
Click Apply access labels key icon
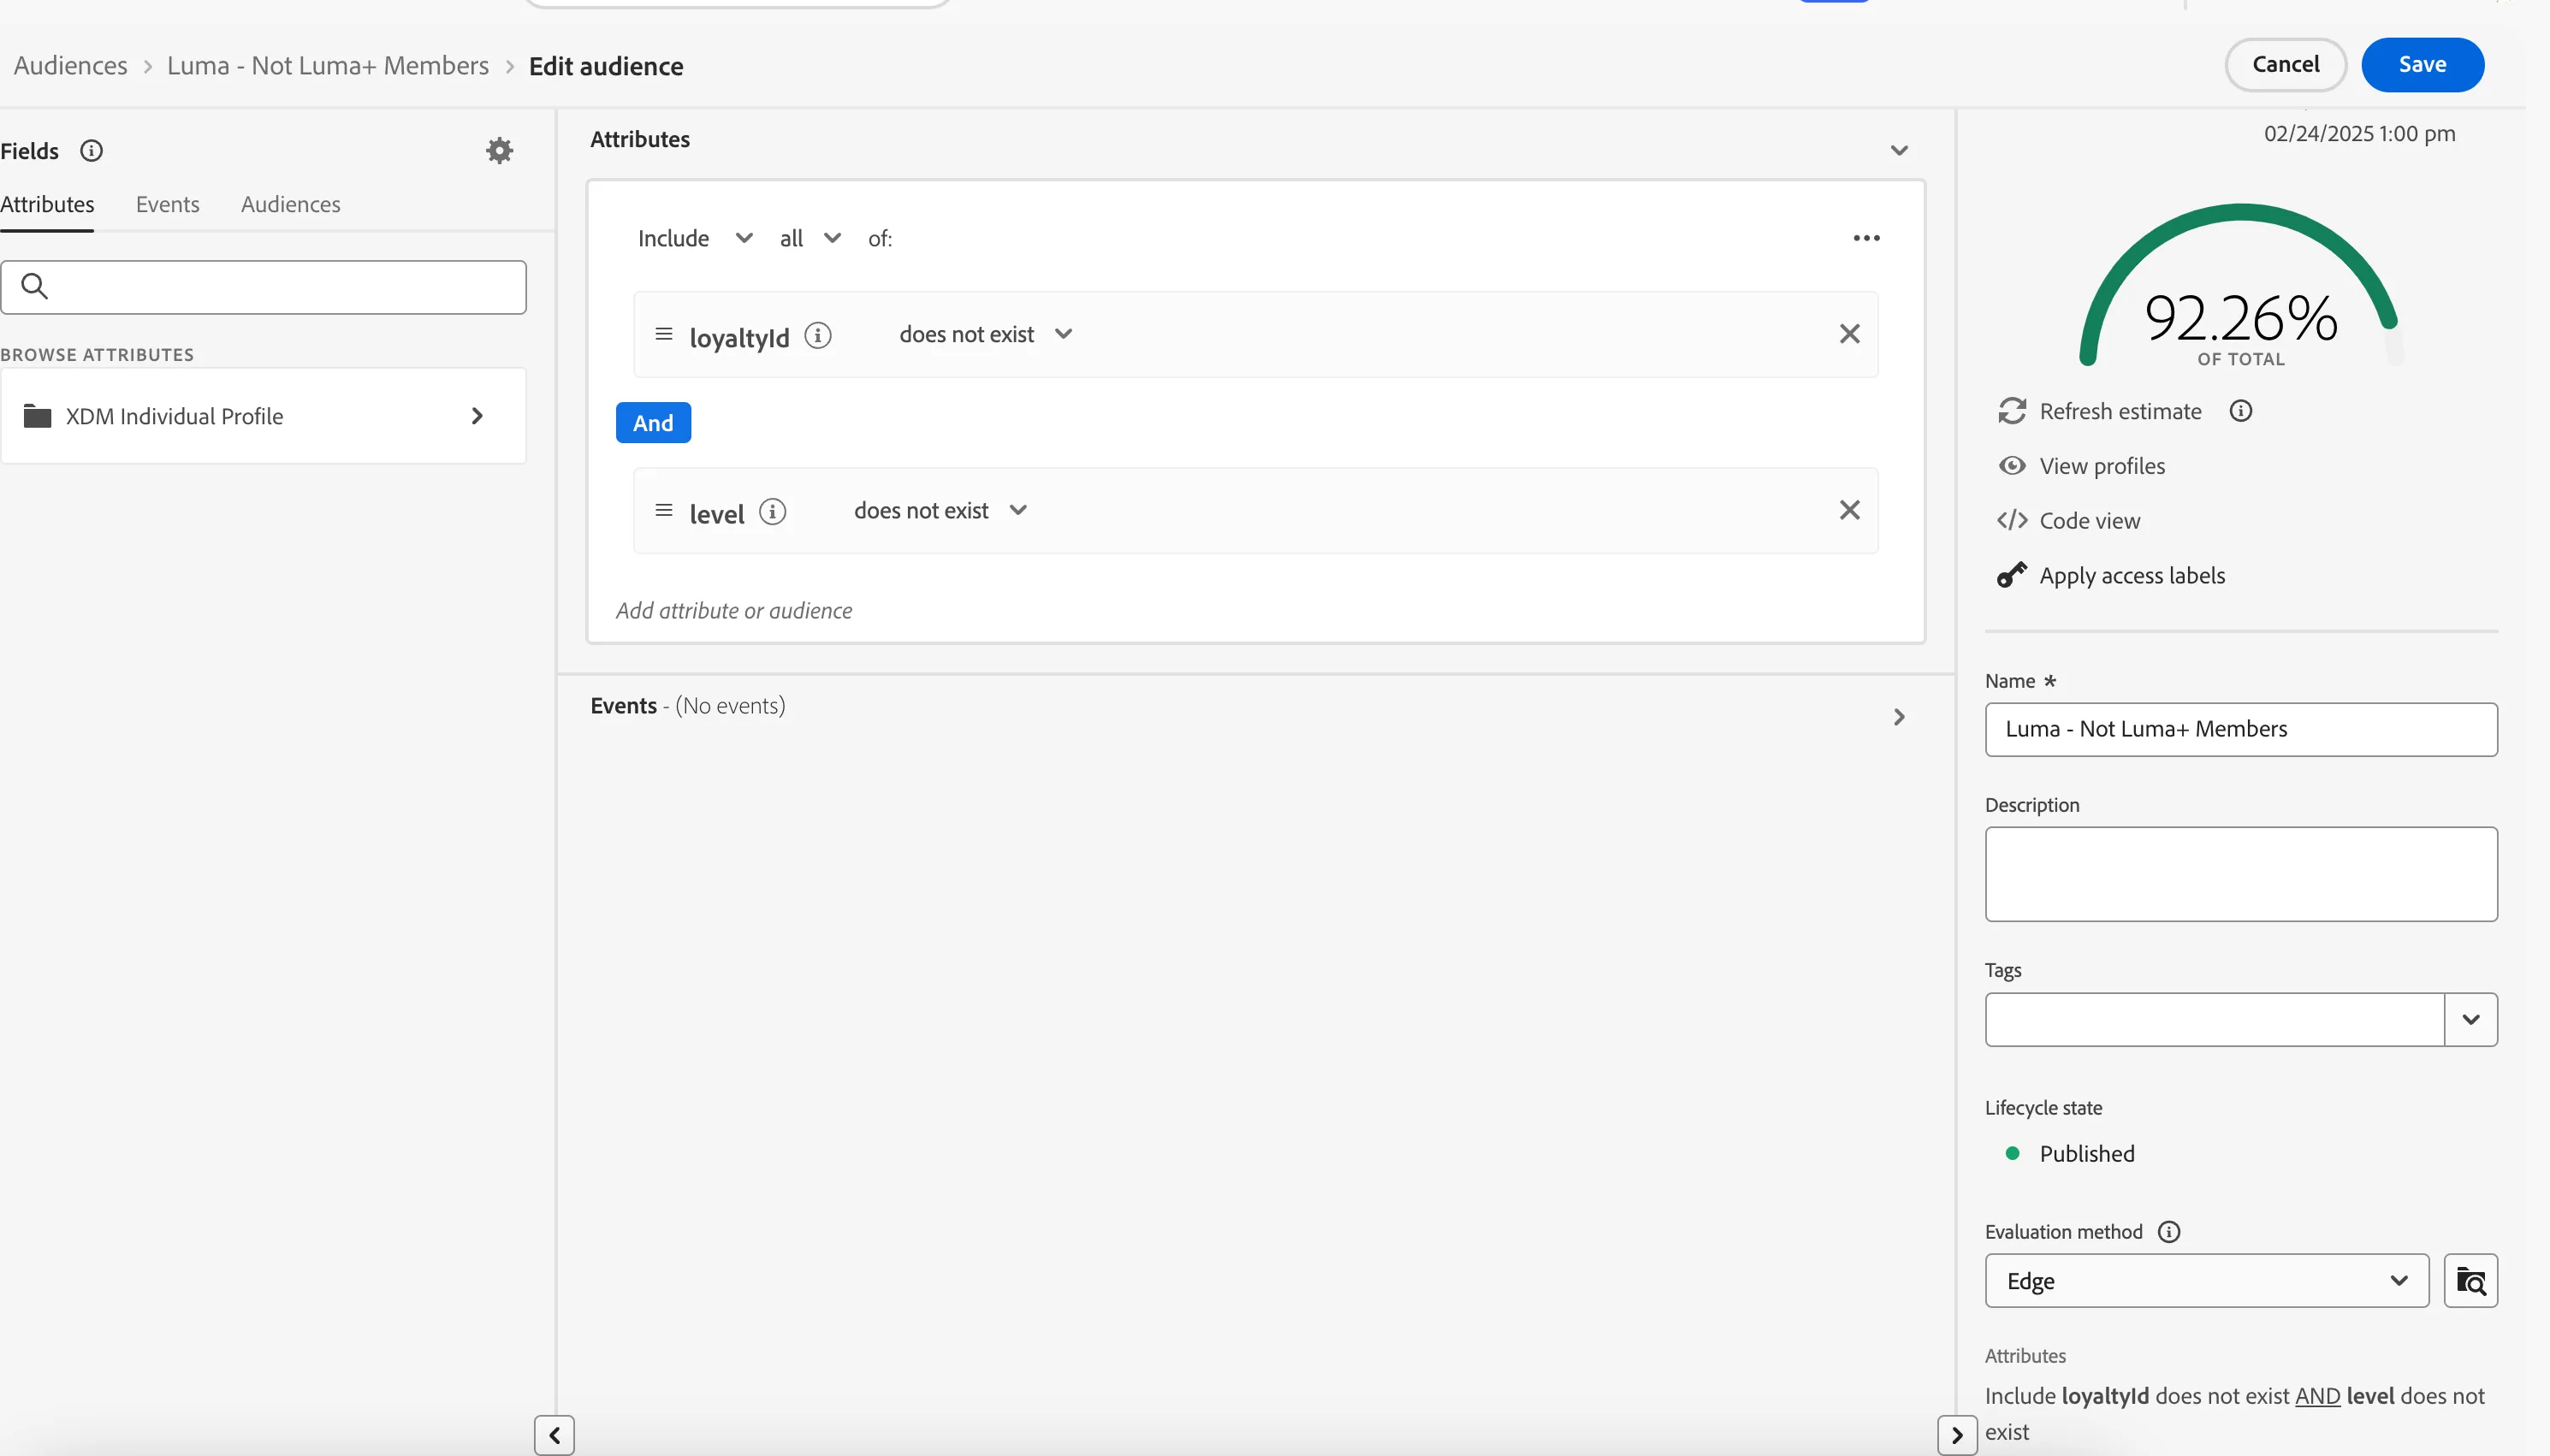2012,575
